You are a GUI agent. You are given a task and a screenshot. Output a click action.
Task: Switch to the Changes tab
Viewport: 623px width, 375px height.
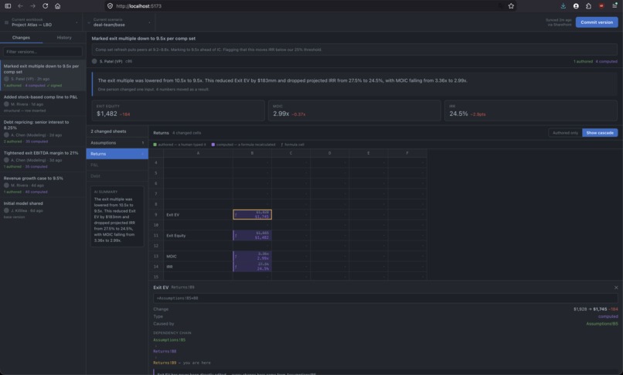[21, 37]
